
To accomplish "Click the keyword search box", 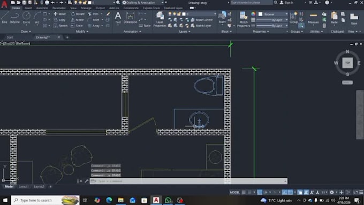I will click(x=252, y=3).
